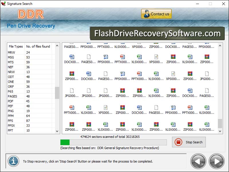In the row starting with JPG, select the DOCX icon
The image size is (229, 172).
pyautogui.click(x=190, y=91)
